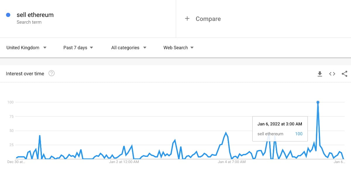The width and height of the screenshot is (351, 182).
Task: Click the plus icon beside Compare
Action: pos(187,19)
